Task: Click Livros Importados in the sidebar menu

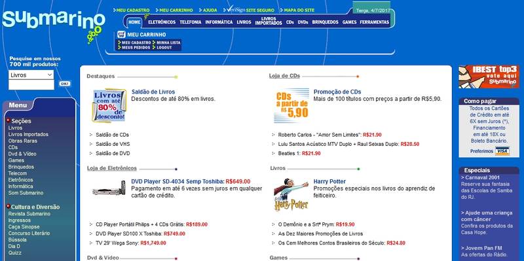Action: 28,134
